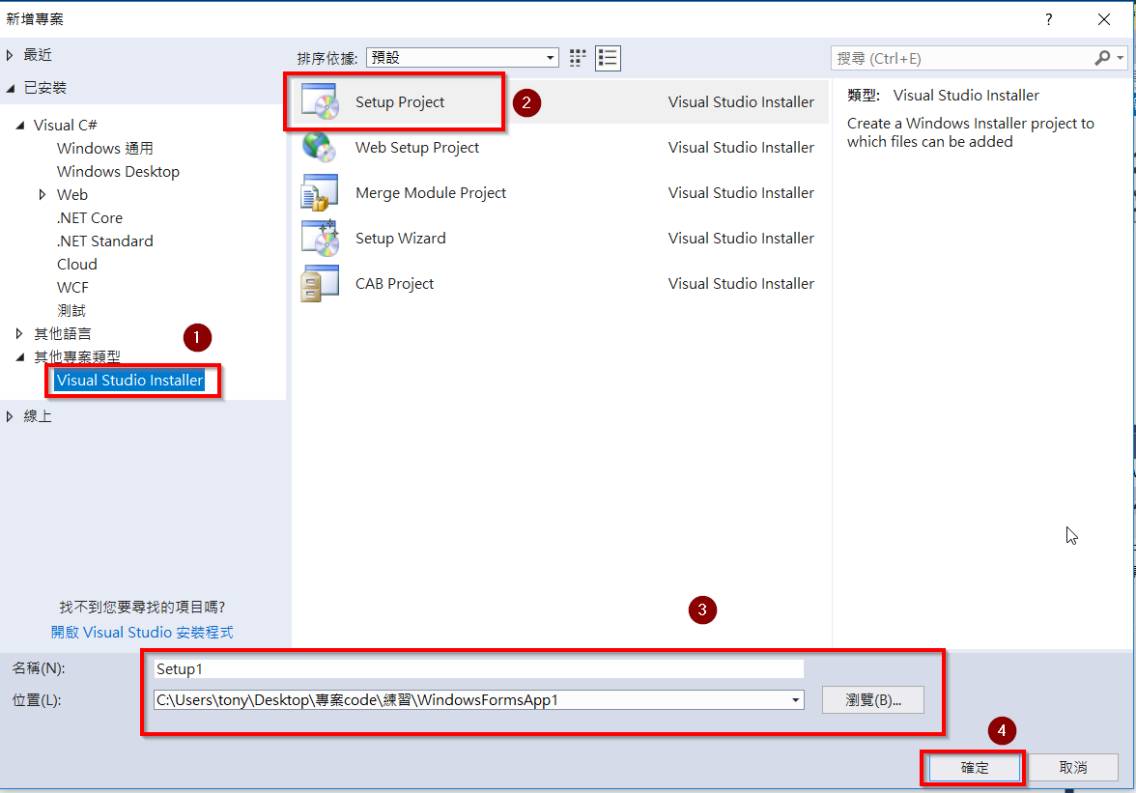Click the search magnifier icon
This screenshot has width=1136, height=793.
(x=1102, y=58)
